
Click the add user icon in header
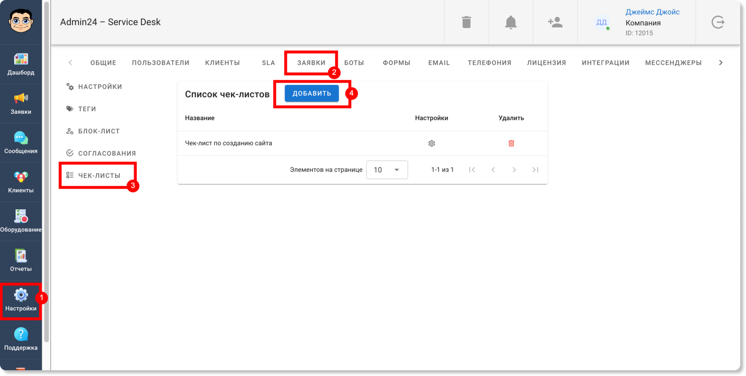[x=555, y=22]
